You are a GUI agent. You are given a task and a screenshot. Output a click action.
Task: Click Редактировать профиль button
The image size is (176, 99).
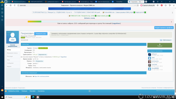click(164, 28)
